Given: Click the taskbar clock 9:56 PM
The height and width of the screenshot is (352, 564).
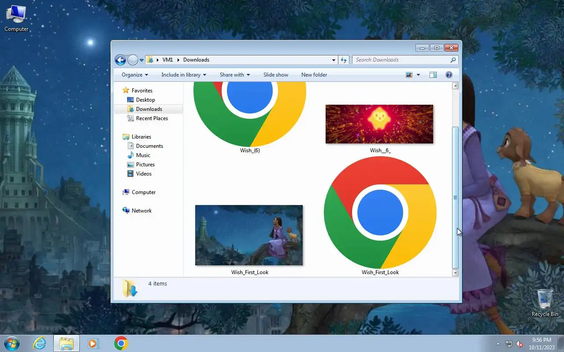Looking at the screenshot, I should pos(542,340).
